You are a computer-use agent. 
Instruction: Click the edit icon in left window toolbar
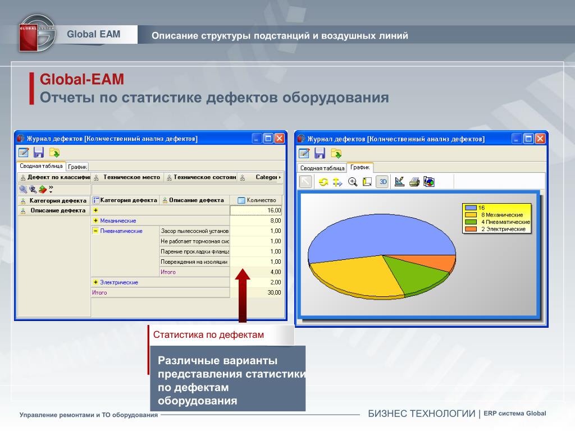click(x=24, y=152)
